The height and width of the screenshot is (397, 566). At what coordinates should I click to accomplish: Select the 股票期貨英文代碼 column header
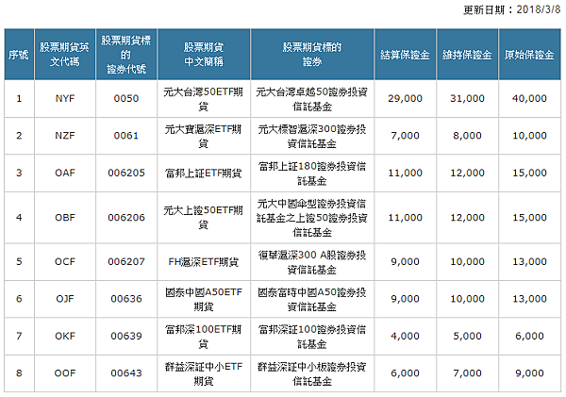65,55
